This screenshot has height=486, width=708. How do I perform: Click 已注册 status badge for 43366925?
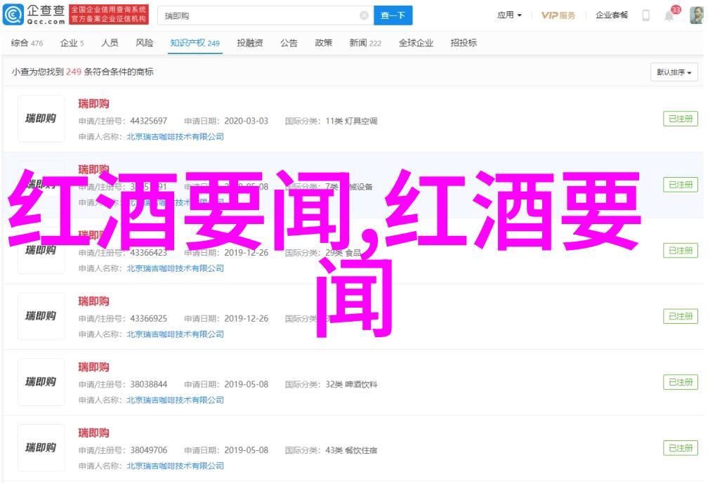[681, 317]
